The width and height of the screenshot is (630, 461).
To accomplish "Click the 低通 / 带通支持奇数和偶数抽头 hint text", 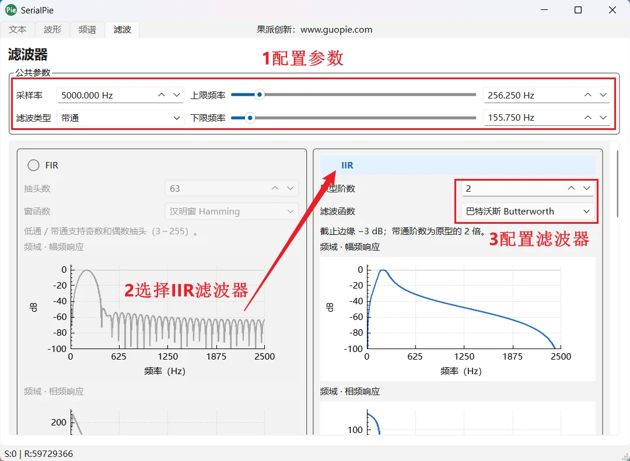I will [110, 232].
